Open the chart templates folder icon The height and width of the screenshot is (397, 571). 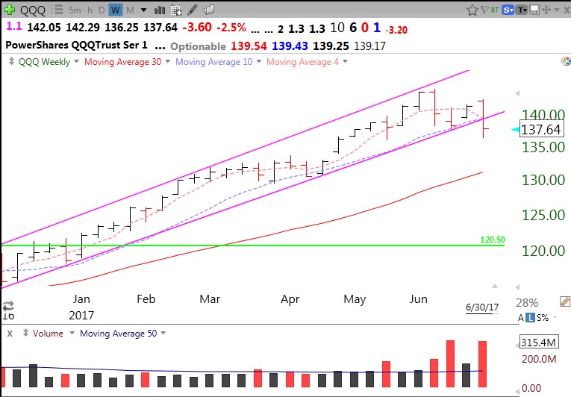209,10
